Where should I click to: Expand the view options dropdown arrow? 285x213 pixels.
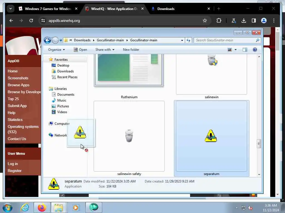235,50
